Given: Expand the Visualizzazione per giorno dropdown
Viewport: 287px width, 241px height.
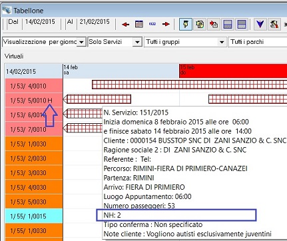Looking at the screenshot, I should click(x=81, y=42).
